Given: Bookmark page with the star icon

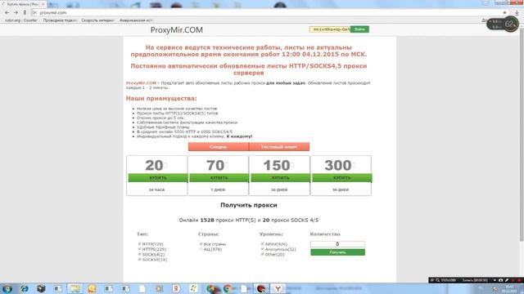Looking at the screenshot, I should coord(504,13).
